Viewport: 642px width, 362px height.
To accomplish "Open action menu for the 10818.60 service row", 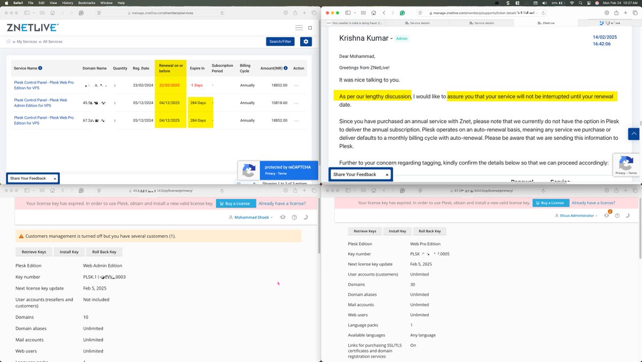I will click(296, 103).
